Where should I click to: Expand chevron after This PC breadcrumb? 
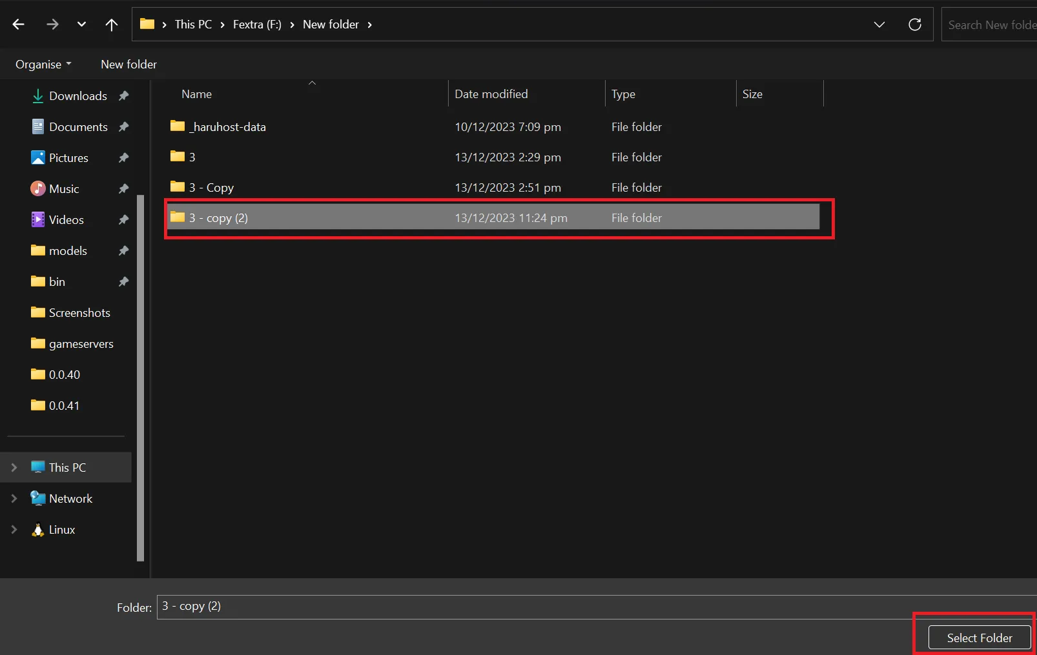tap(223, 25)
